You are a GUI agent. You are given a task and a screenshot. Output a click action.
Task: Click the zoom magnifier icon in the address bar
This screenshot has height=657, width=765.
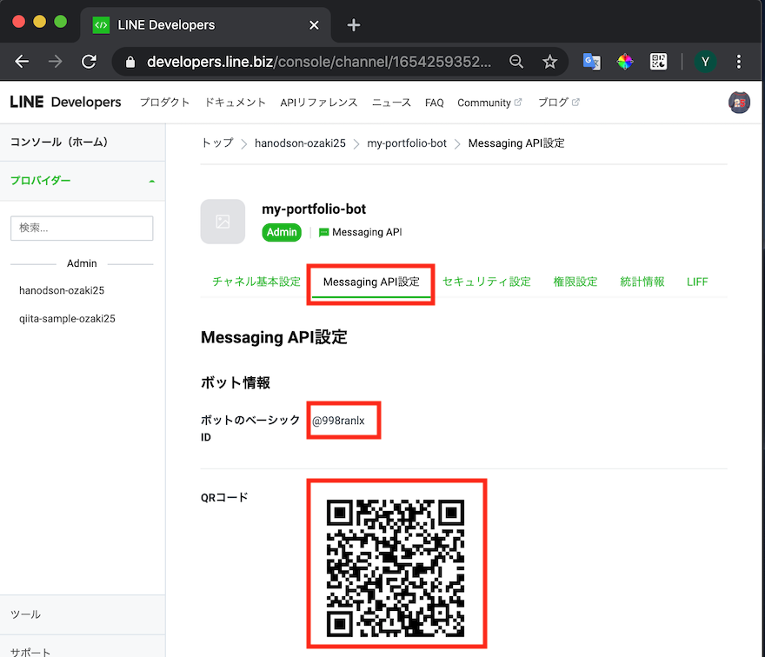516,62
